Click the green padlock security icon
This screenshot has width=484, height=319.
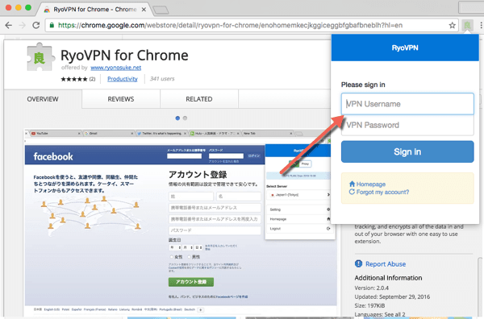click(52, 25)
